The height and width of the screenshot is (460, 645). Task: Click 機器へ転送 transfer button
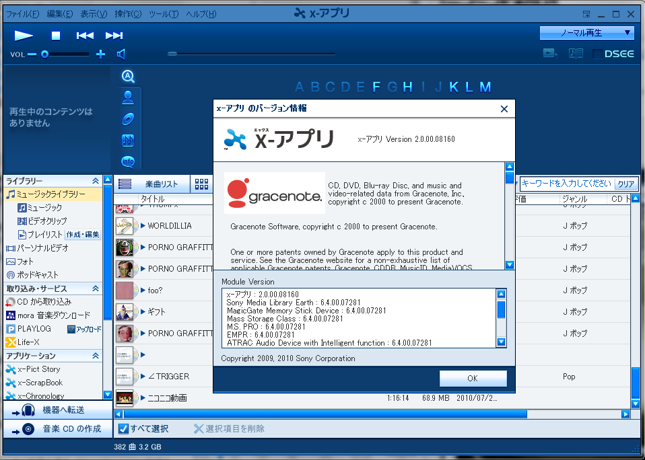[x=58, y=410]
